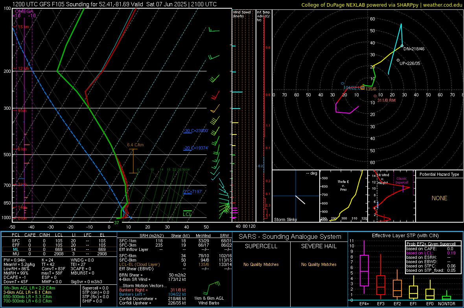
Task: Click the BRN Shear = 50 m2/s2 entry
Action: click(153, 275)
